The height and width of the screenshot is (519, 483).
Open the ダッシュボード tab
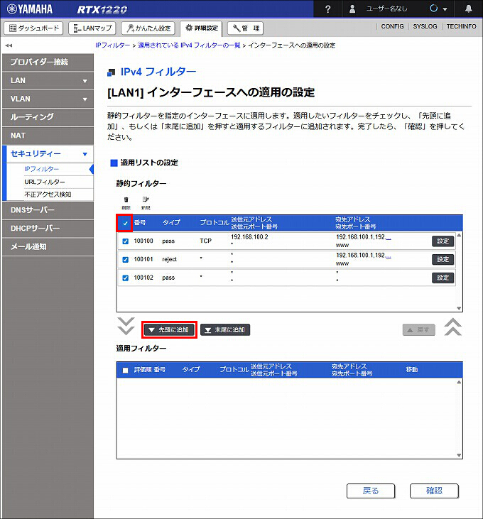pos(33,28)
